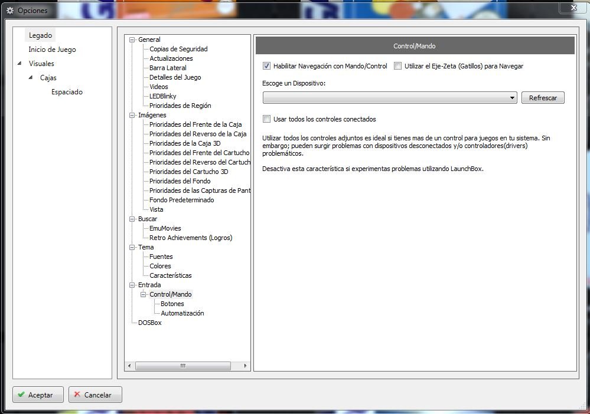Open Espaciado settings
590x414 pixels.
pyautogui.click(x=67, y=92)
